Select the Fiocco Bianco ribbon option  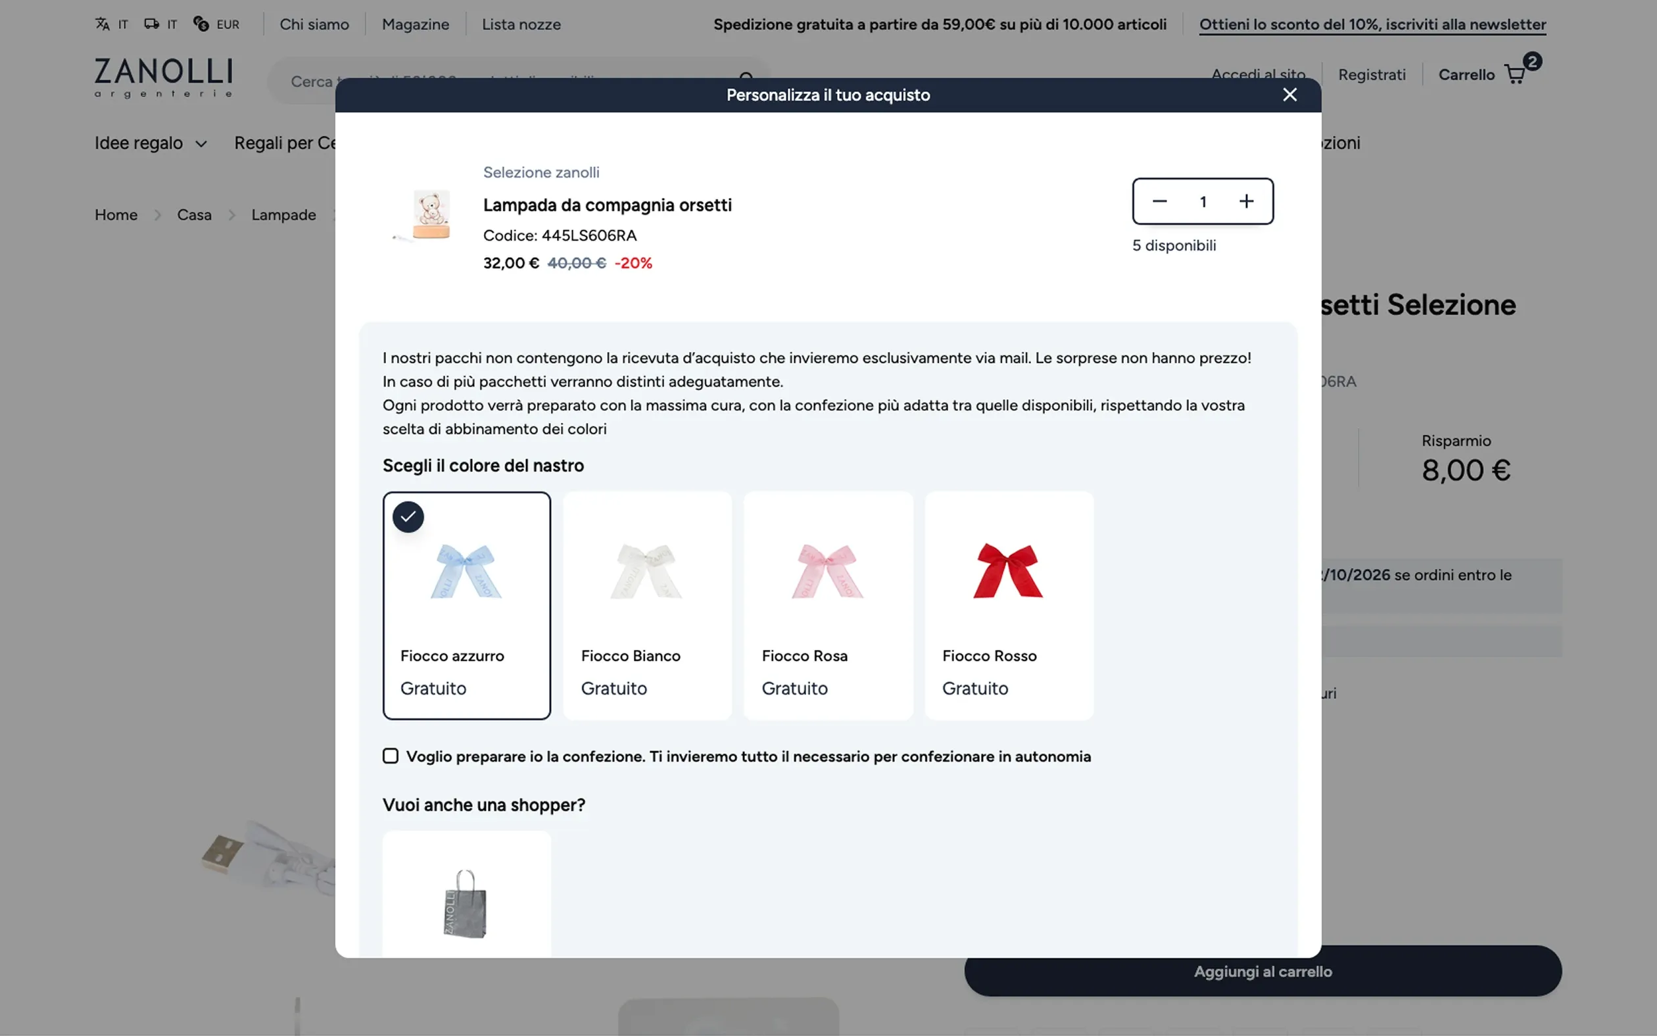click(647, 605)
